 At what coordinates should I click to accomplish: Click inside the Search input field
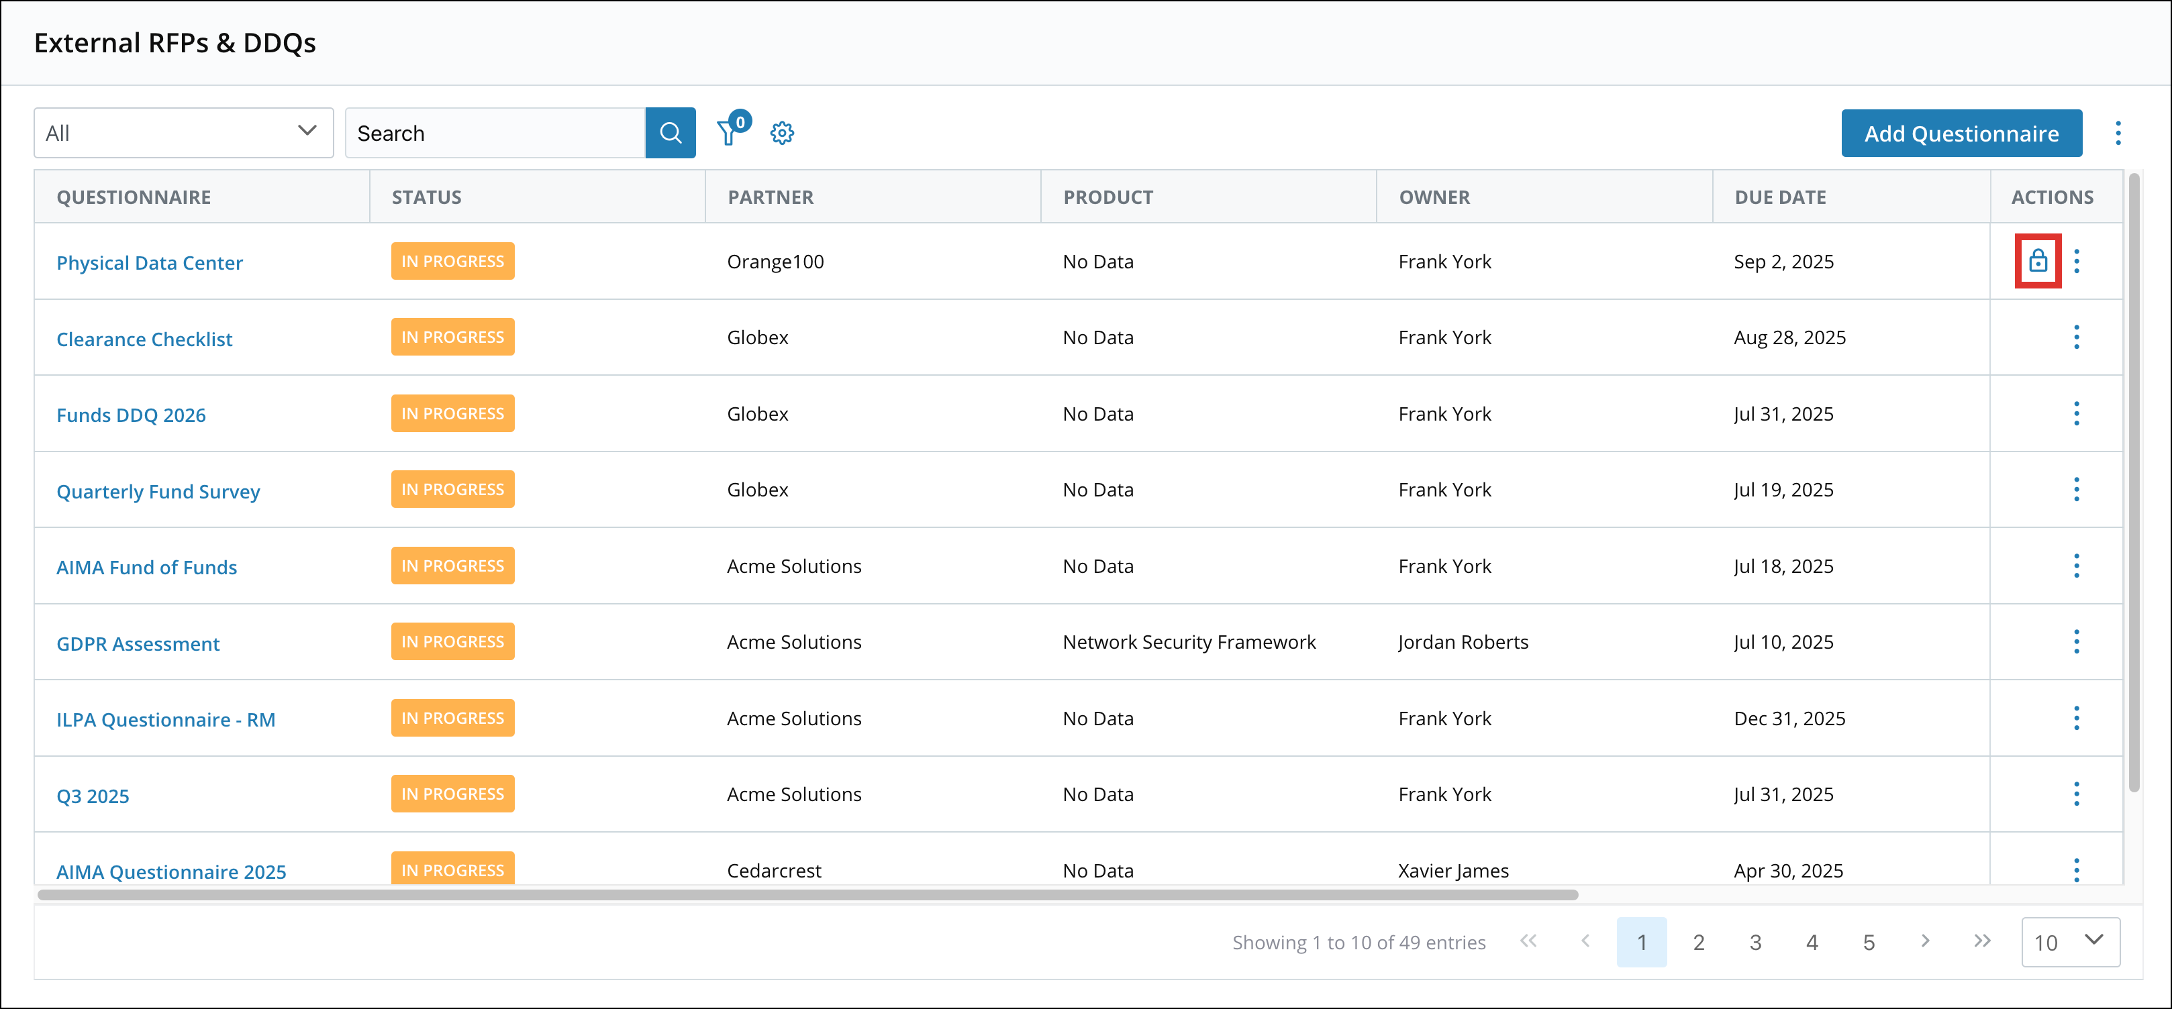pyautogui.click(x=489, y=132)
